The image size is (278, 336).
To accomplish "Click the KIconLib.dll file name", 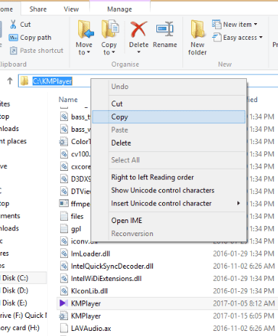I will pos(89,291).
